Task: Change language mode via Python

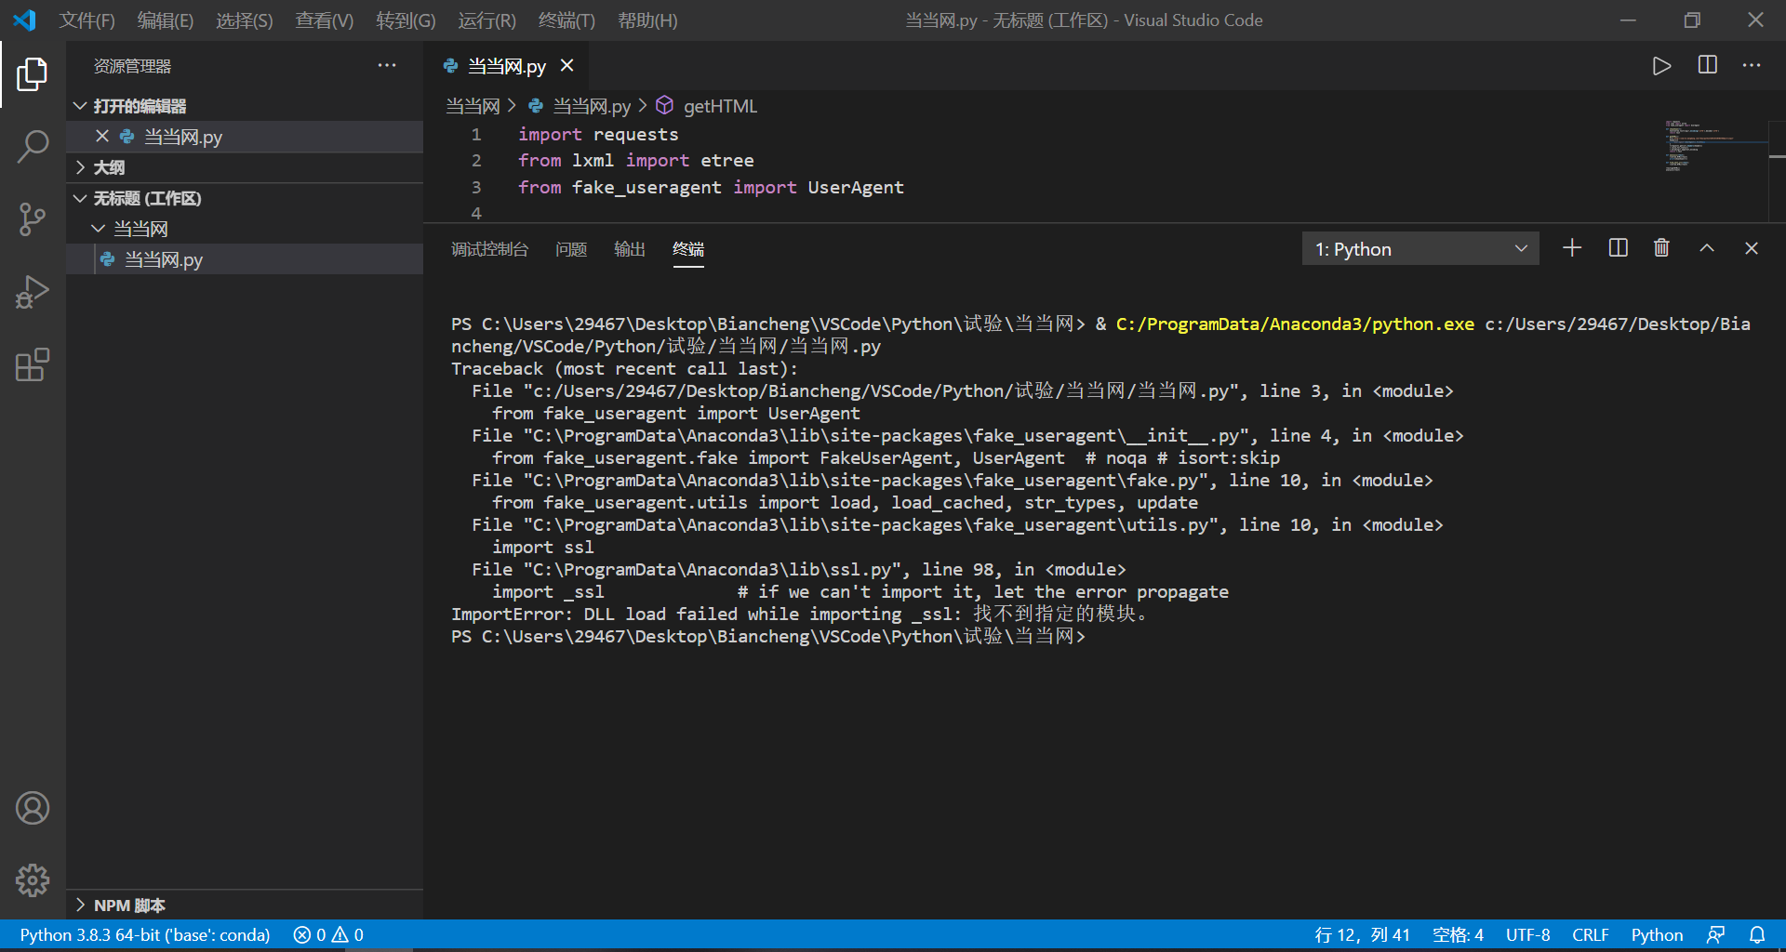Action: click(x=1657, y=935)
